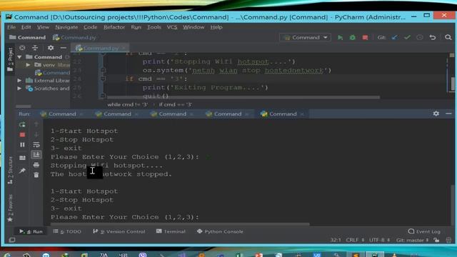Image resolution: width=457 pixels, height=257 pixels.
Task: Pin the Run tab
Action: (22, 171)
